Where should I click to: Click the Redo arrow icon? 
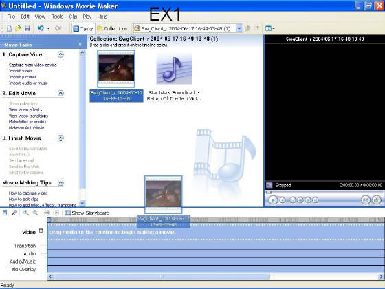58,28
